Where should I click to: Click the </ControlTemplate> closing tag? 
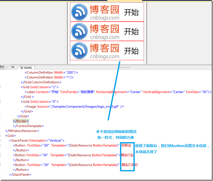pos(28,126)
